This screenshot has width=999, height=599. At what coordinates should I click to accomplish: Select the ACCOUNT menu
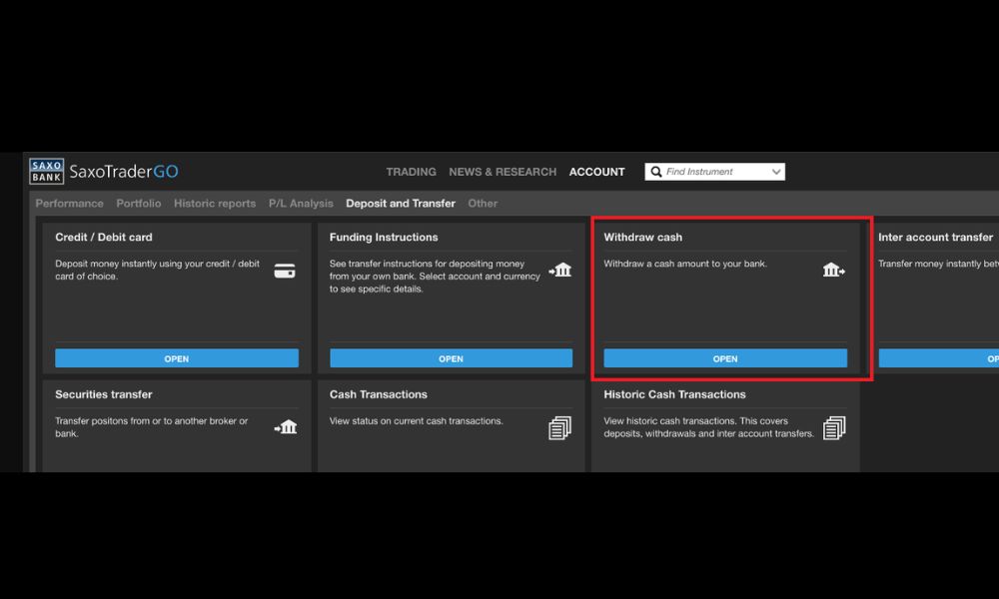pos(596,172)
